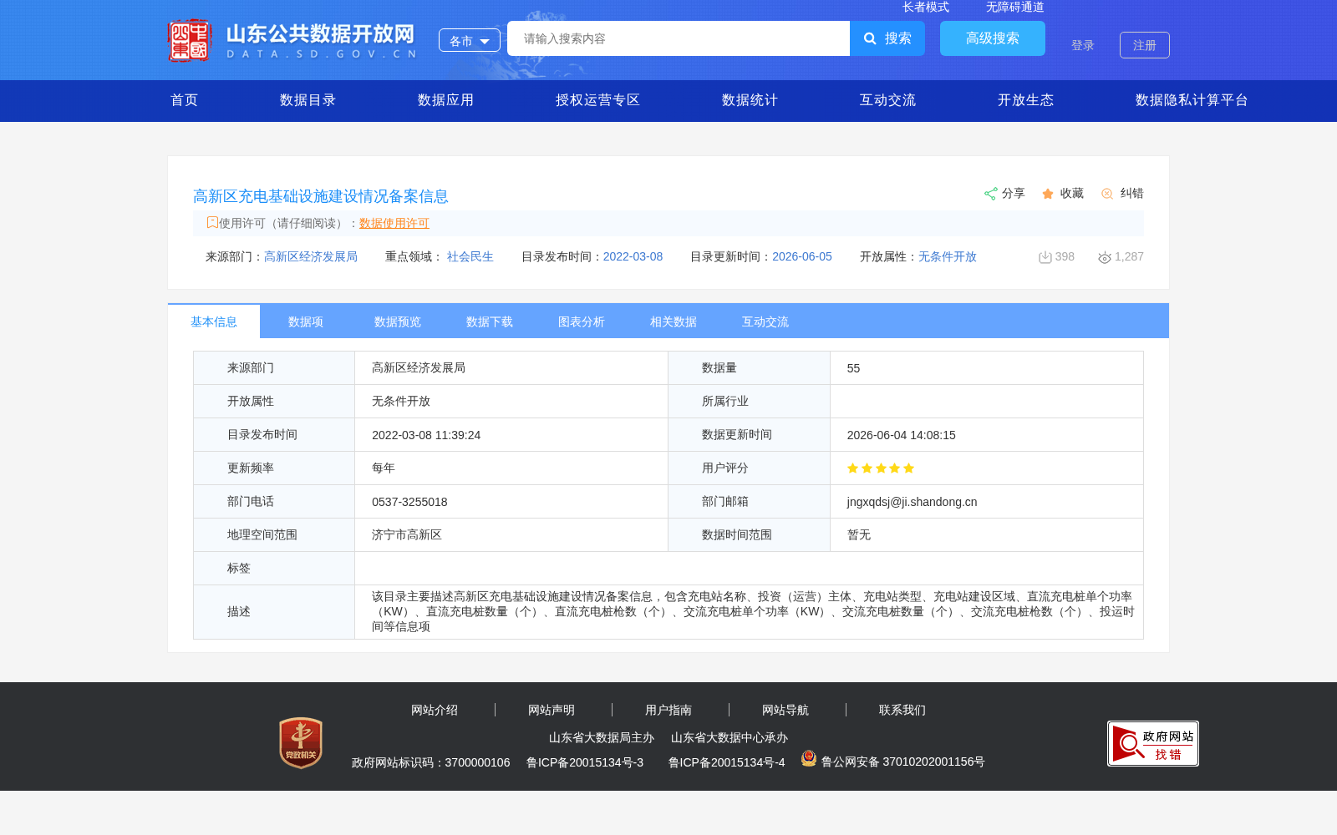Click the Shandong data portal logo
This screenshot has width=1337, height=835.
[292, 40]
